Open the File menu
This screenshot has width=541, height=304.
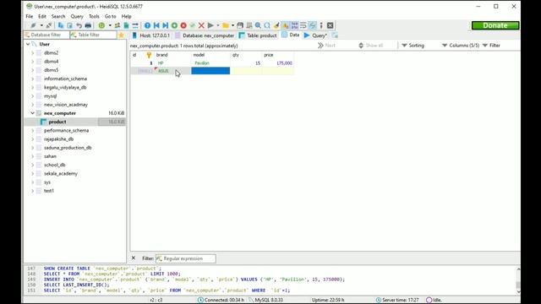pyautogui.click(x=30, y=16)
